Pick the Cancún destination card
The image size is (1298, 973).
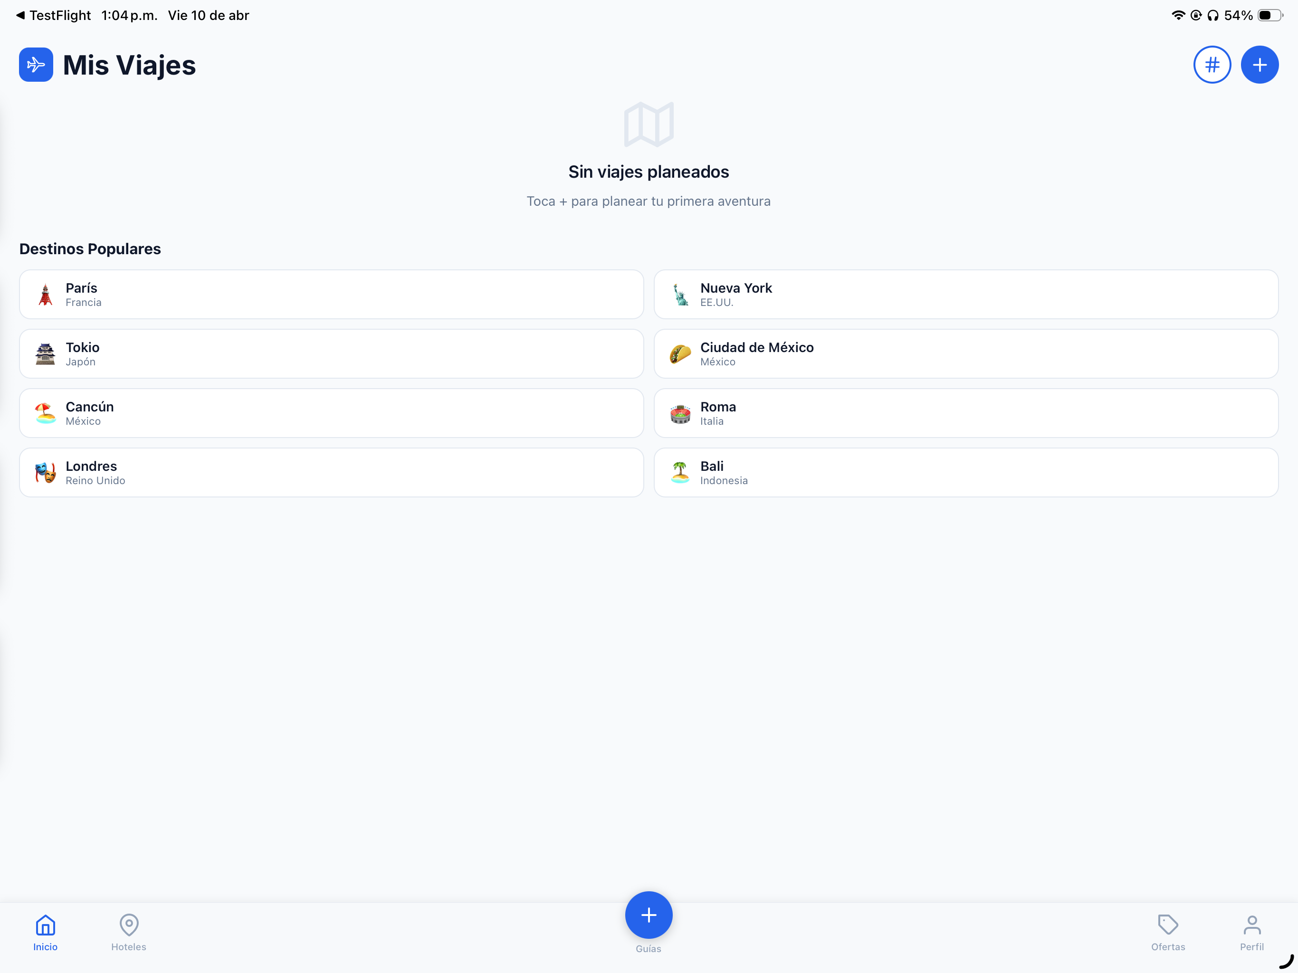tap(332, 413)
